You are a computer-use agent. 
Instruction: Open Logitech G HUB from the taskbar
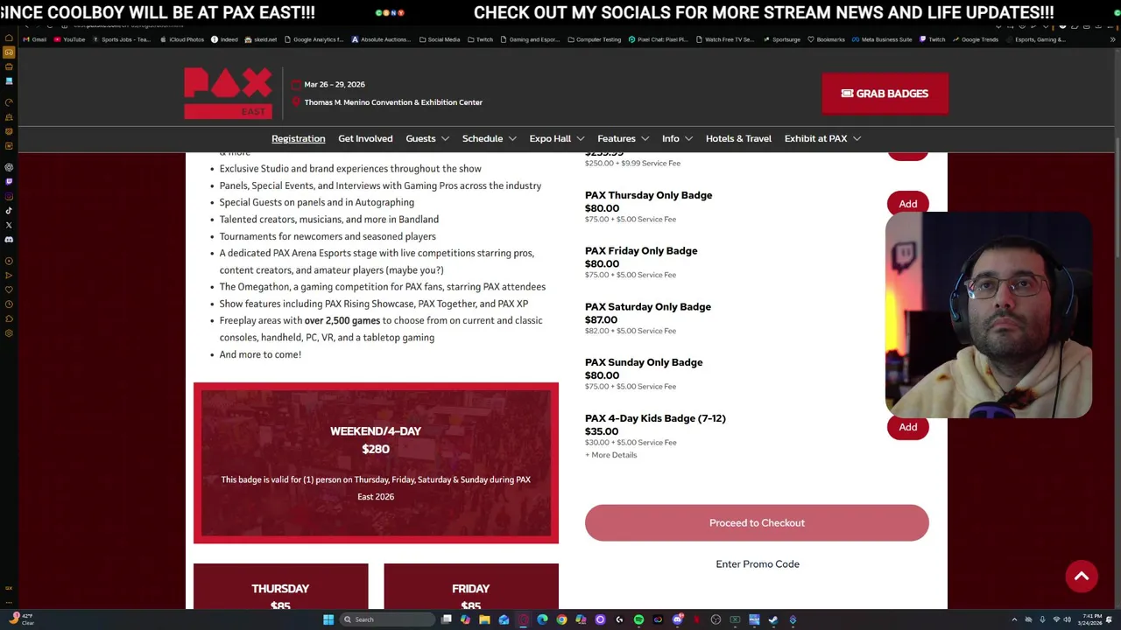(x=619, y=619)
